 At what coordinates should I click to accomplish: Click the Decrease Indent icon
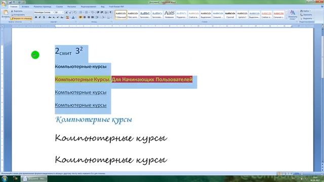(x=98, y=12)
